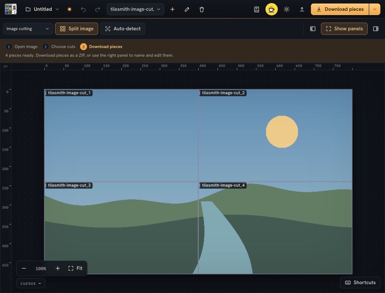
Task: Open the Image cutting mode dropdown
Action: tap(28, 29)
